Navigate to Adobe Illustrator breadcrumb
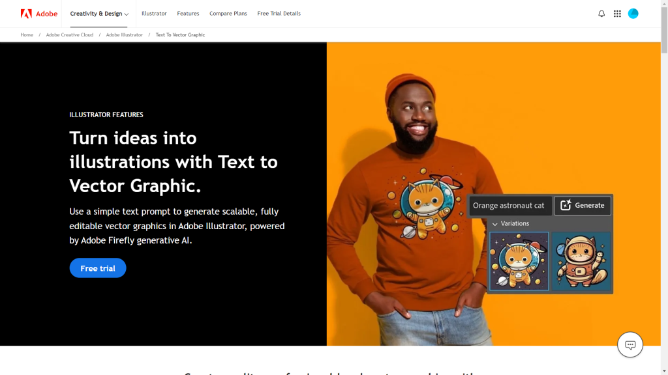Image resolution: width=668 pixels, height=375 pixels. coord(125,35)
